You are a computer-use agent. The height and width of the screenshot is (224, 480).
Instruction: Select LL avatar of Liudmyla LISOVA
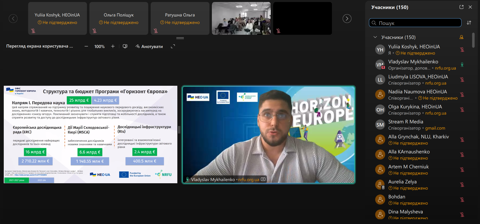380,79
